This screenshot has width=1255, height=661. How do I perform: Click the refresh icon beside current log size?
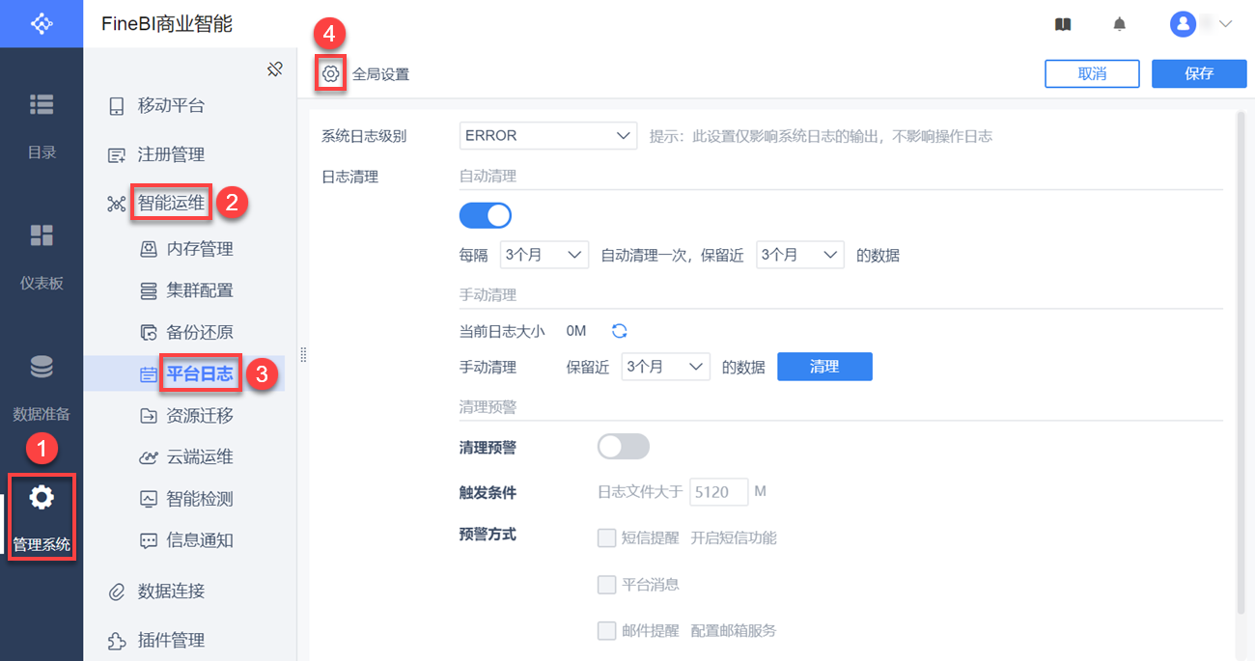point(620,331)
